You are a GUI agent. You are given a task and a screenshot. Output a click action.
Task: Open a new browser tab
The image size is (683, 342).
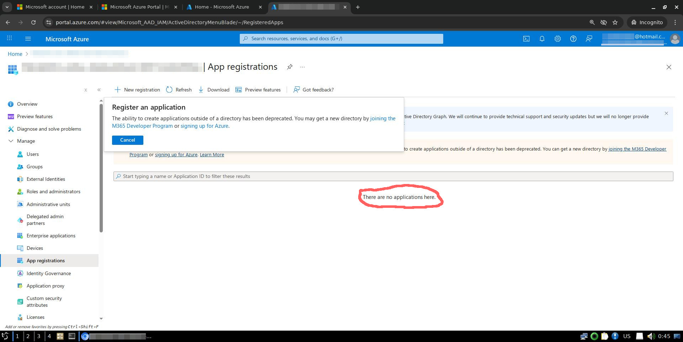(358, 7)
